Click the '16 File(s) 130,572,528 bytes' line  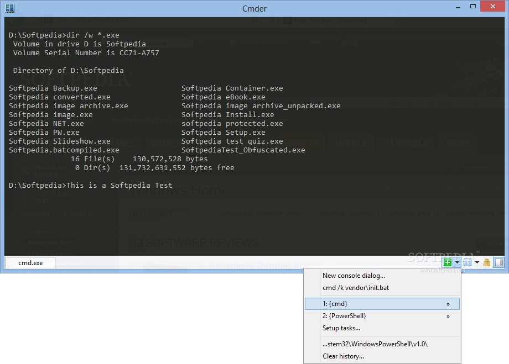(139, 159)
